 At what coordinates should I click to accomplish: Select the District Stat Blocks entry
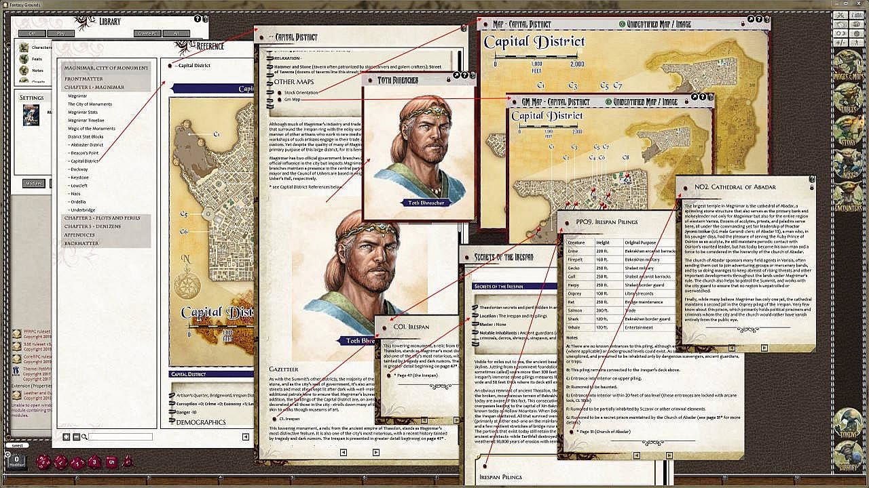pyautogui.click(x=86, y=137)
